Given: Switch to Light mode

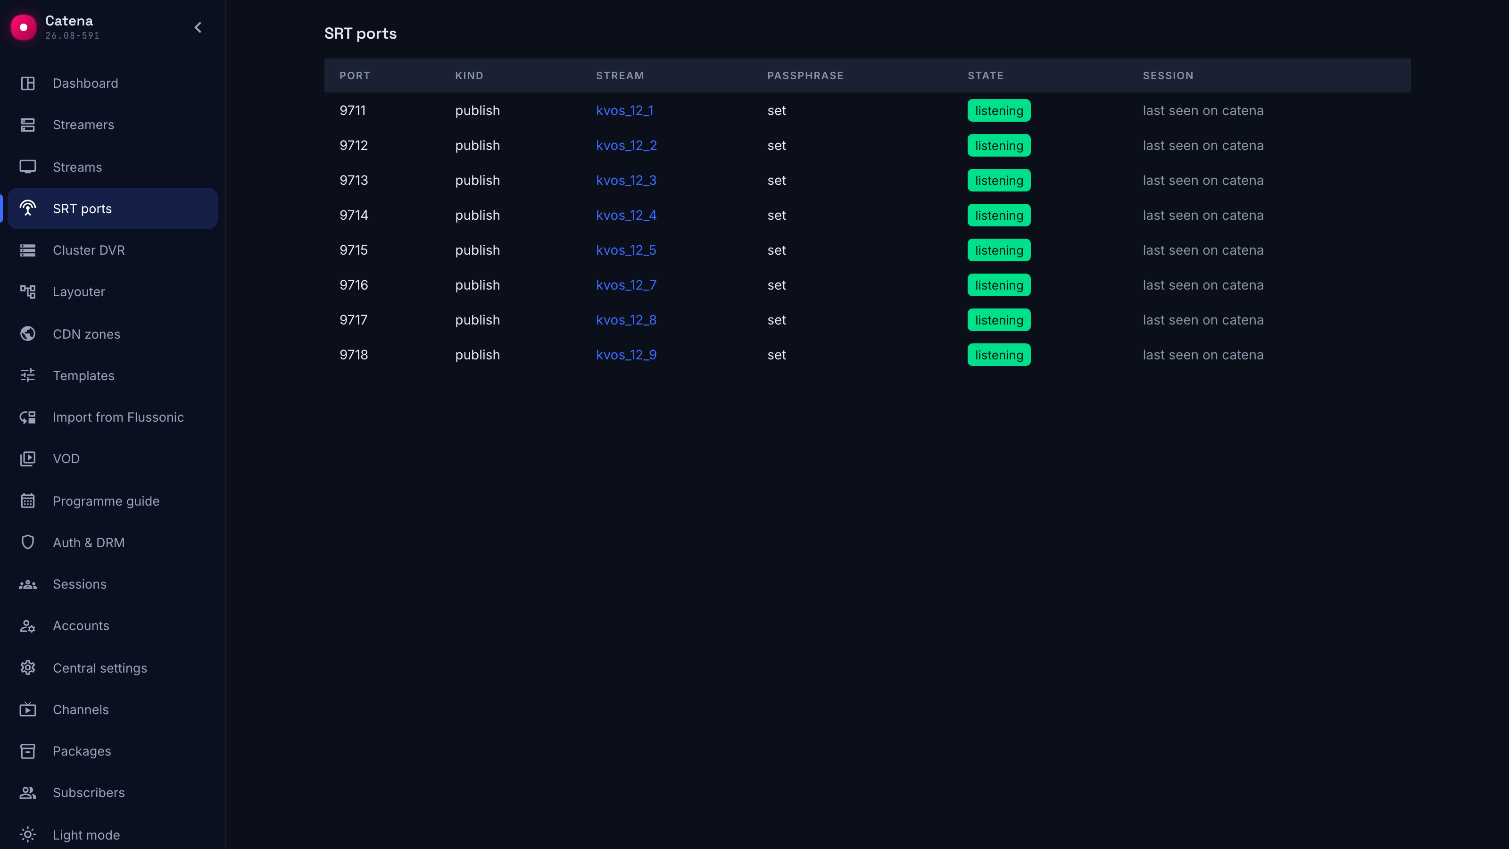Looking at the screenshot, I should tap(113, 834).
